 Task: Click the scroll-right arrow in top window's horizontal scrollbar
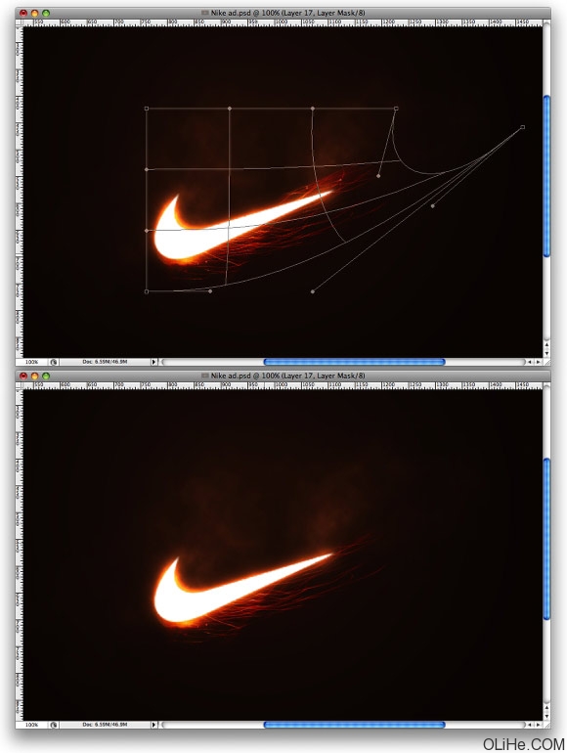point(539,362)
